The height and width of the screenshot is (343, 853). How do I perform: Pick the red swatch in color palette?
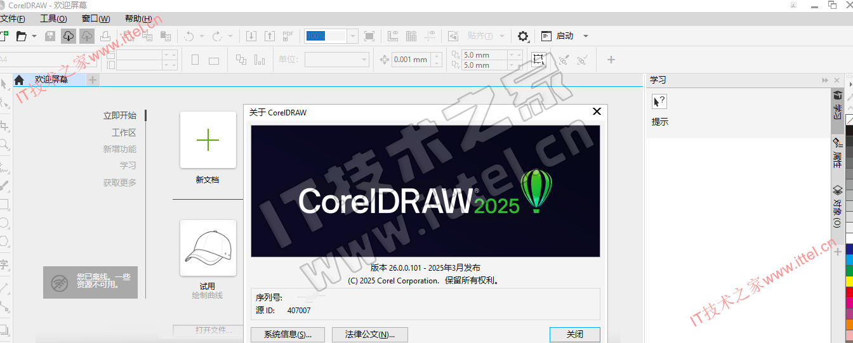[849, 292]
